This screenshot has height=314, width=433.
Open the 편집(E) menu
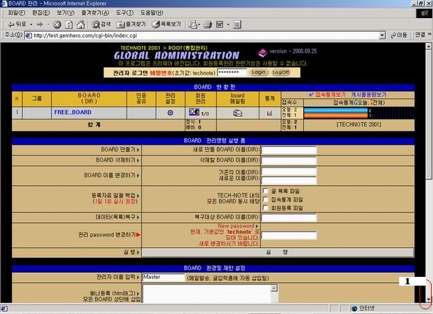click(41, 13)
